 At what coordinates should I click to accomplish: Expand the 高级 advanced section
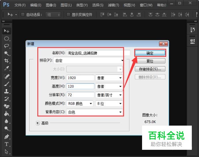38,123
